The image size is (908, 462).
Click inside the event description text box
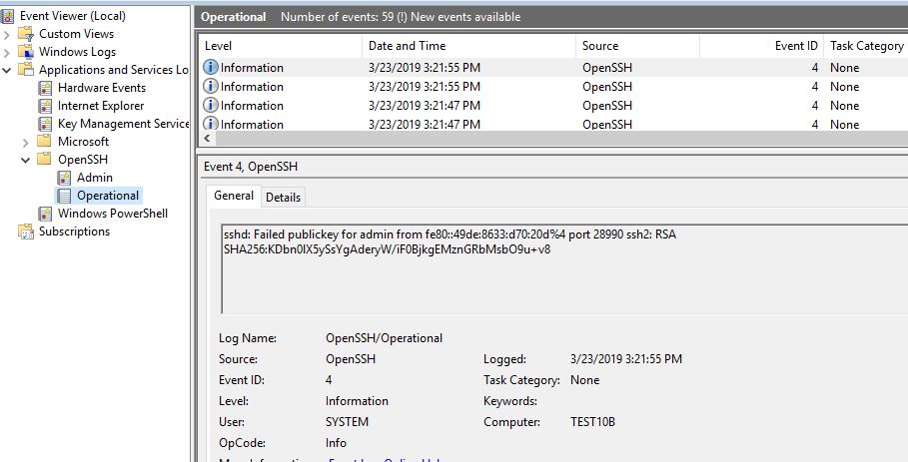(x=564, y=268)
